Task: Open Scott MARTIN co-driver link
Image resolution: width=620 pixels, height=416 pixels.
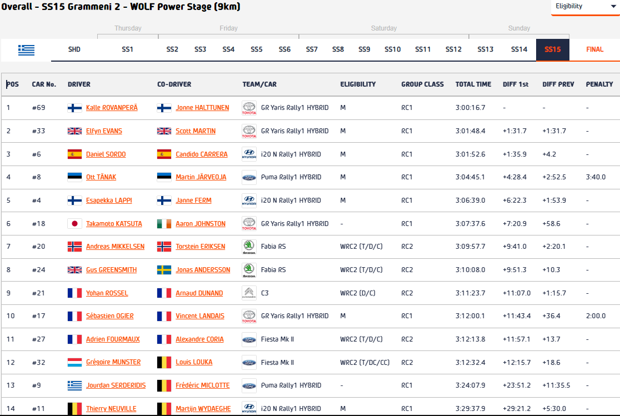Action: [x=196, y=131]
